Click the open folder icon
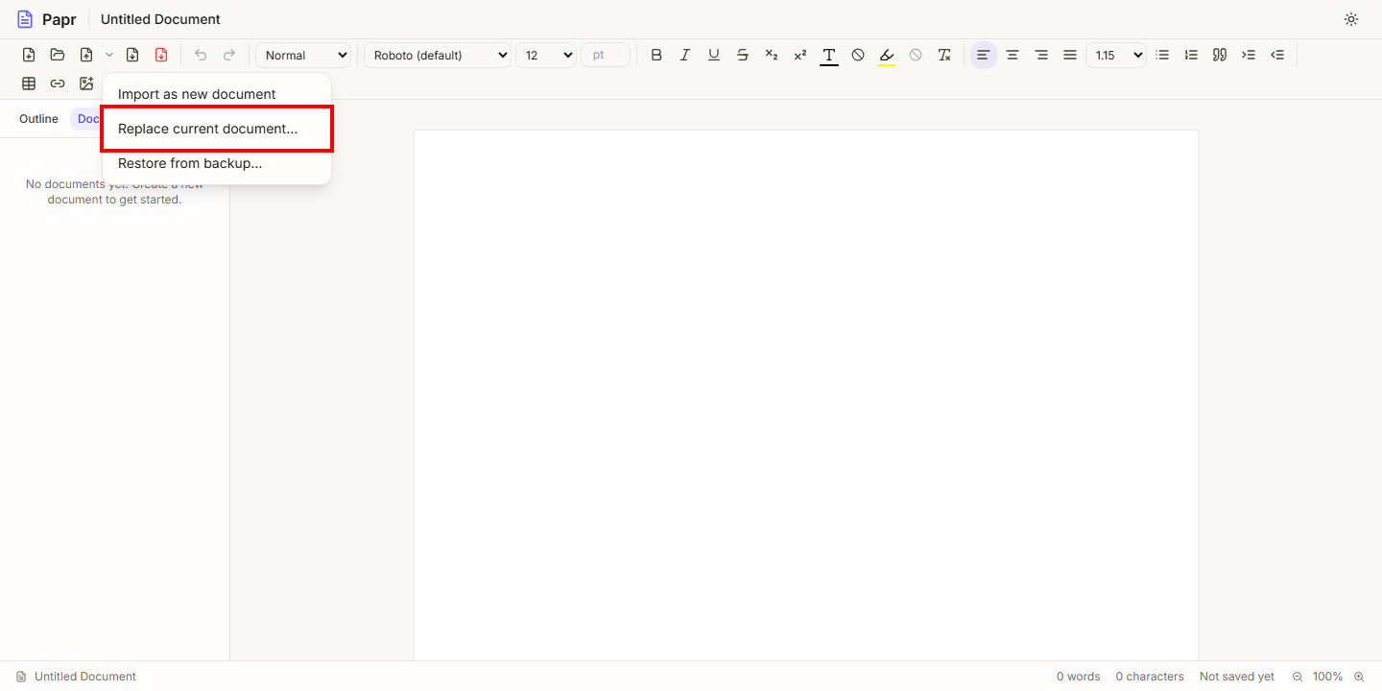Screen dimensions: 1382x691 (58, 55)
